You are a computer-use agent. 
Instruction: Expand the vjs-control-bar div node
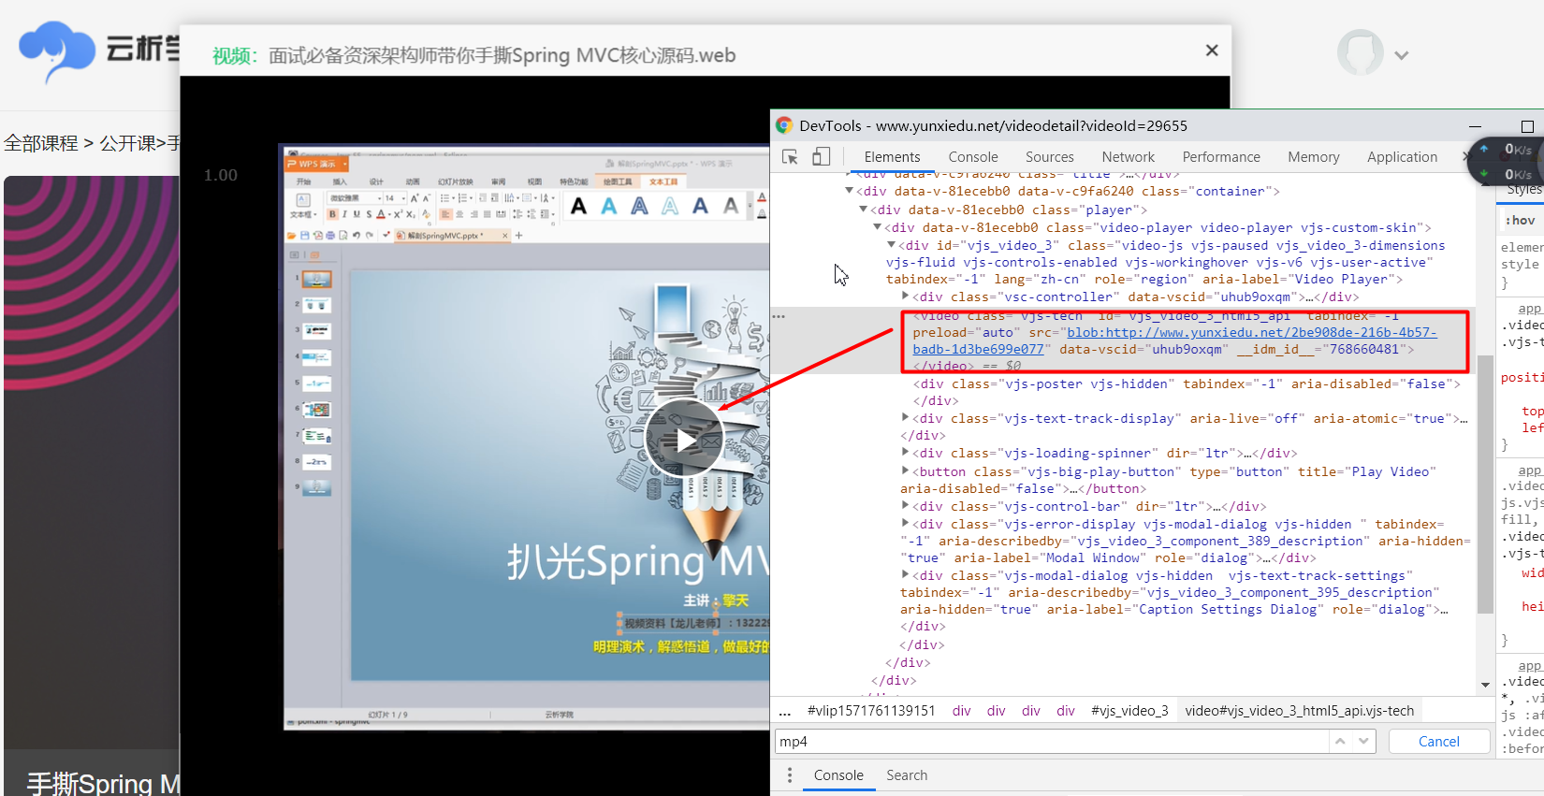(x=905, y=506)
